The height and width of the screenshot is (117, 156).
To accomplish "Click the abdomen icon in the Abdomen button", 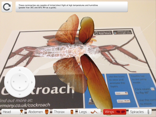I will pyautogui.click(x=46, y=112).
